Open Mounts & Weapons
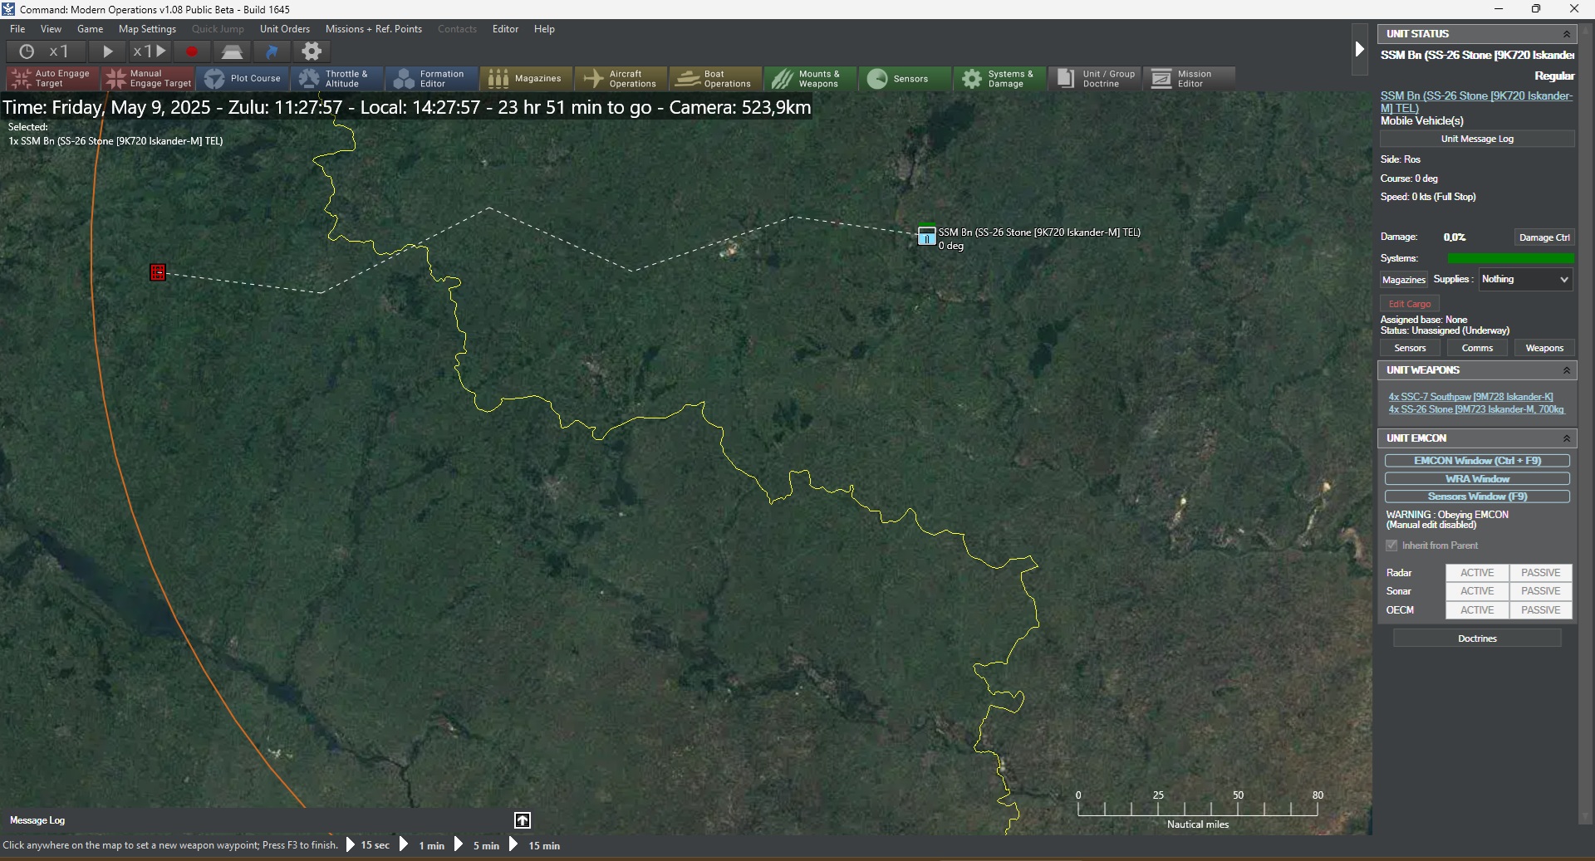1595x861 pixels. [x=810, y=78]
